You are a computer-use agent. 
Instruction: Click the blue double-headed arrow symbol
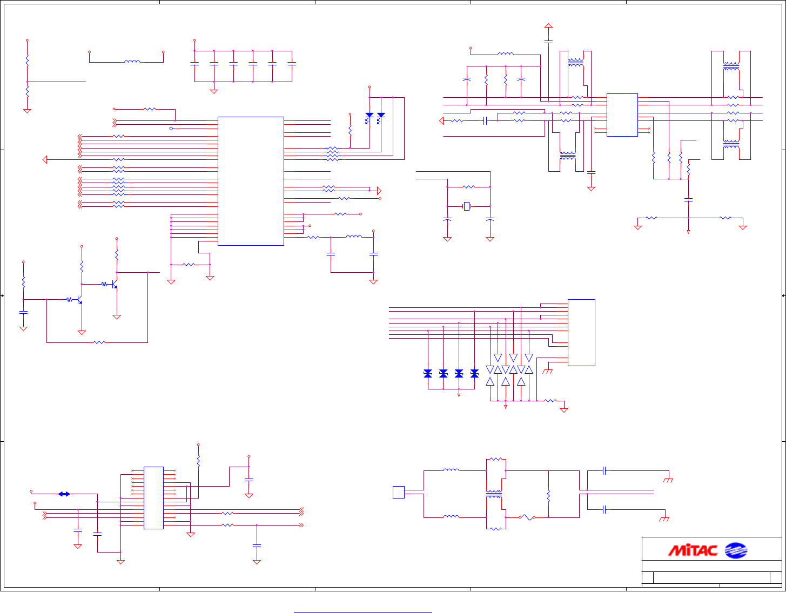(64, 494)
